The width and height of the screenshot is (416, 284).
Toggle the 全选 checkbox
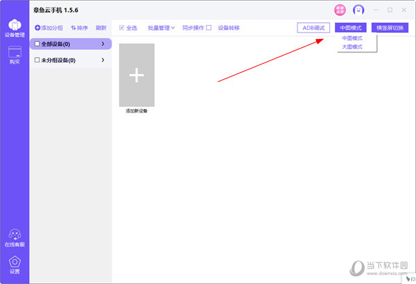(x=121, y=28)
